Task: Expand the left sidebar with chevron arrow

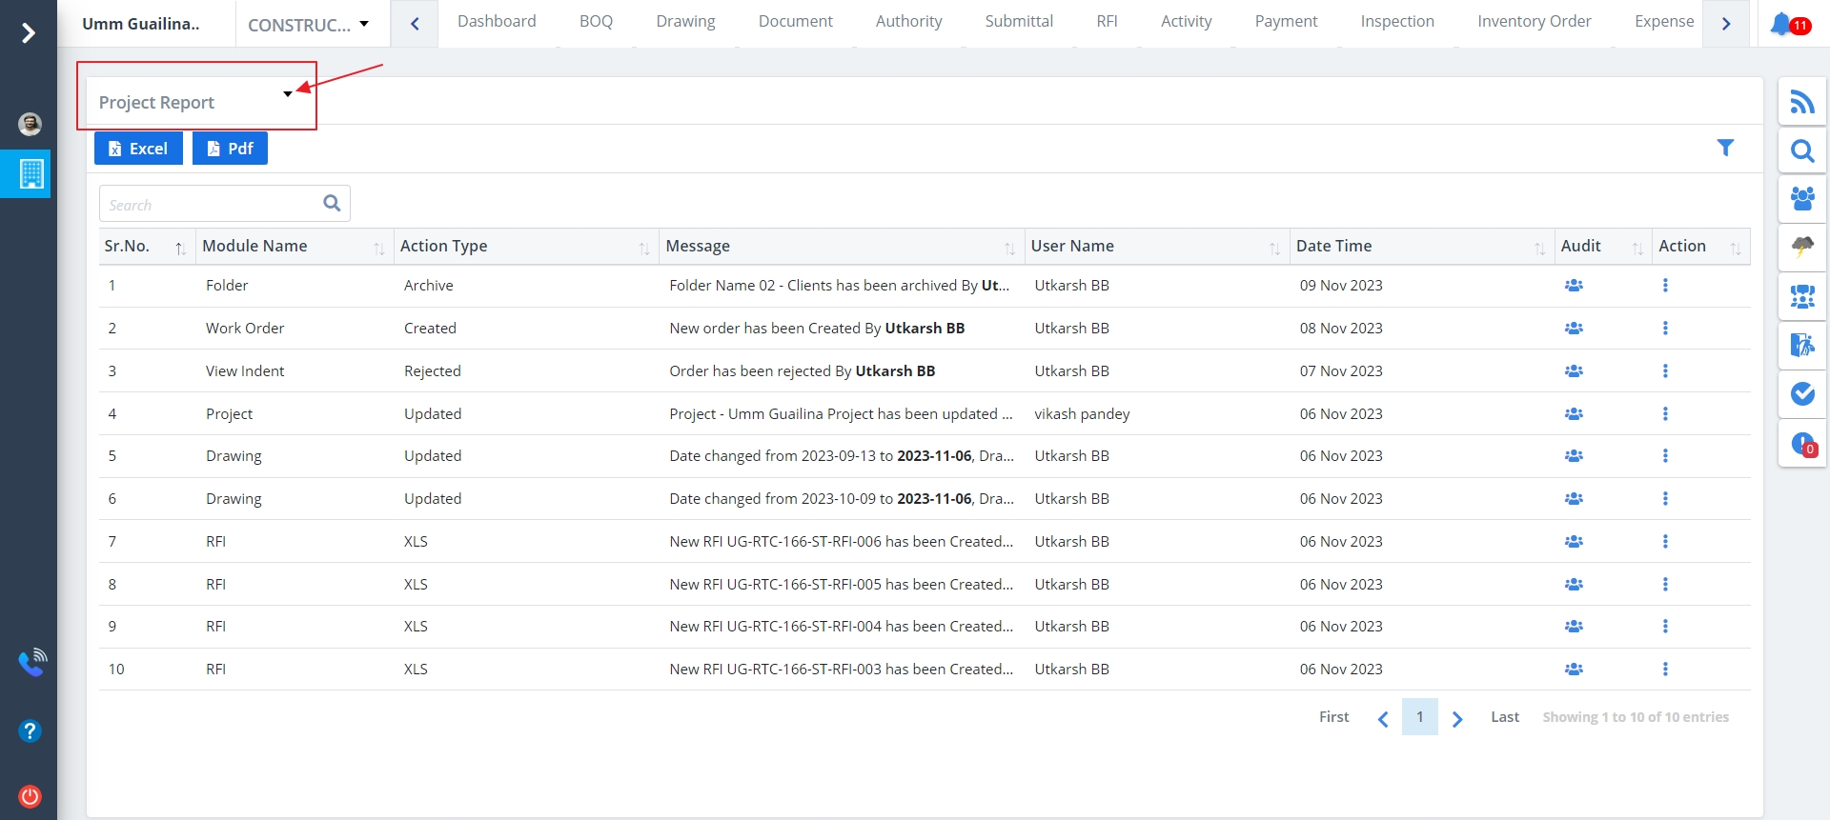Action: [x=29, y=33]
